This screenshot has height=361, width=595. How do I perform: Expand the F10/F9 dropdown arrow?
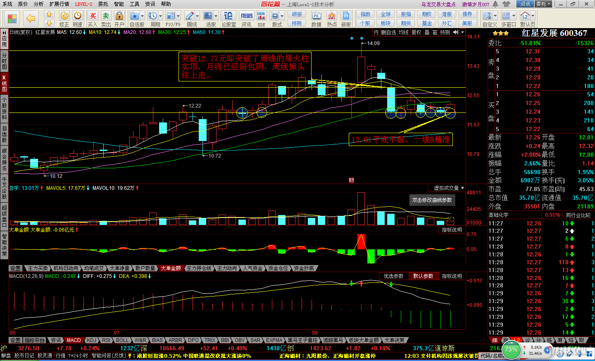pyautogui.click(x=178, y=16)
